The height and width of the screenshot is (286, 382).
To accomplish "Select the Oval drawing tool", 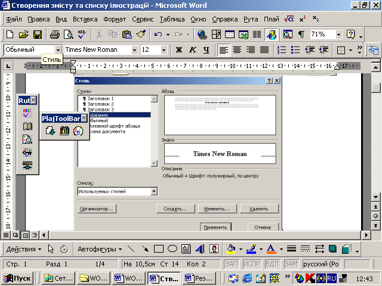I will 172,249.
